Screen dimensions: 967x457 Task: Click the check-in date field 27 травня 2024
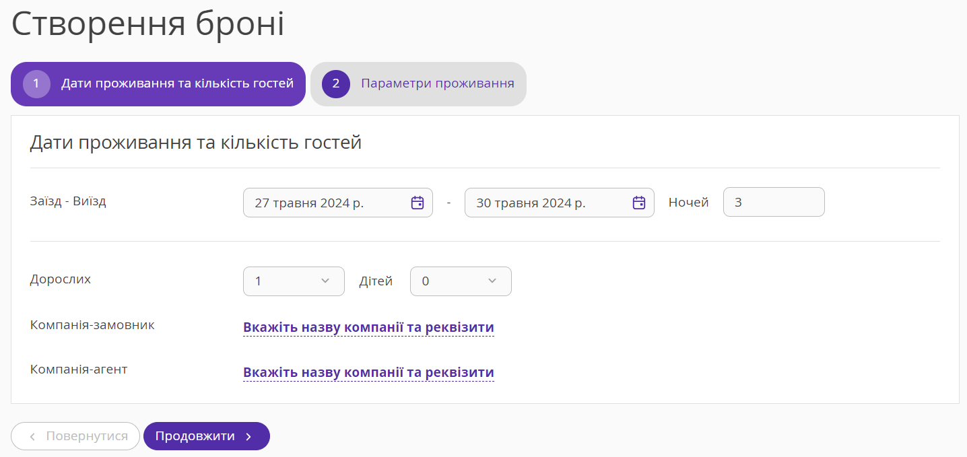(338, 203)
